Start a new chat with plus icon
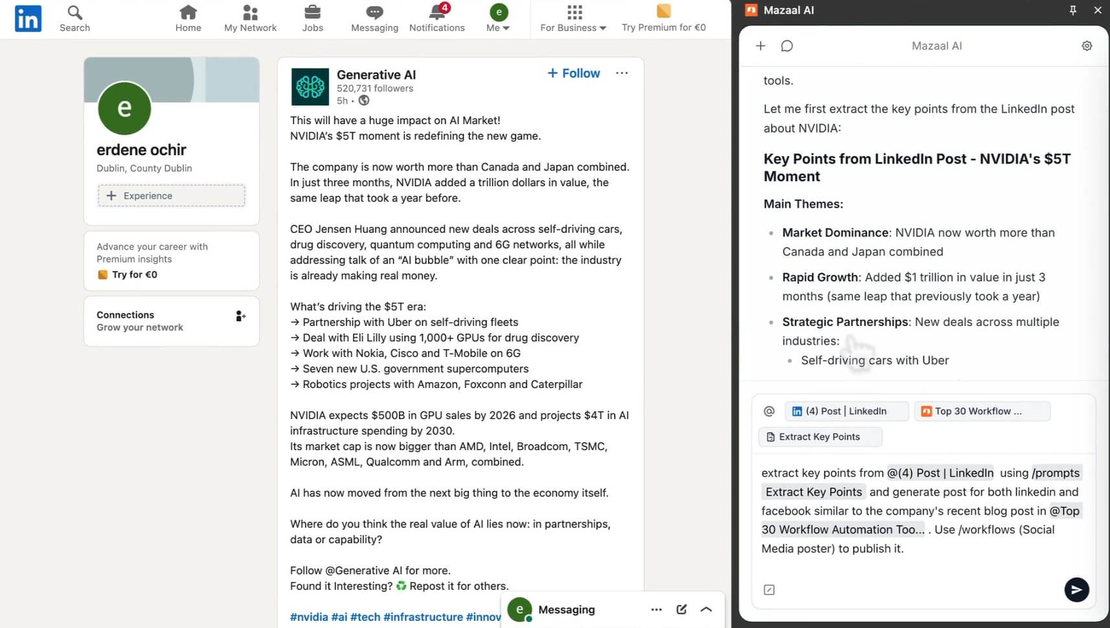The width and height of the screenshot is (1110, 628). pos(760,46)
